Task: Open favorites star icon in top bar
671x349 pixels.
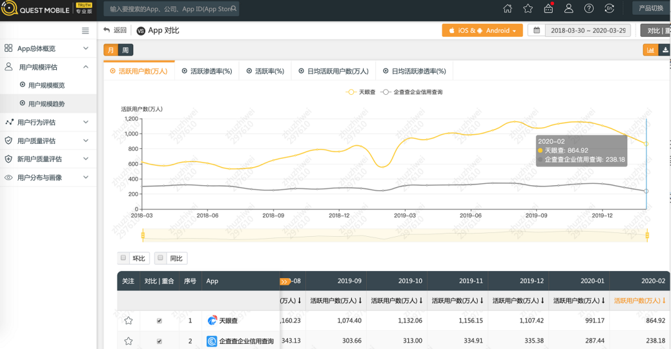Action: pos(528,8)
